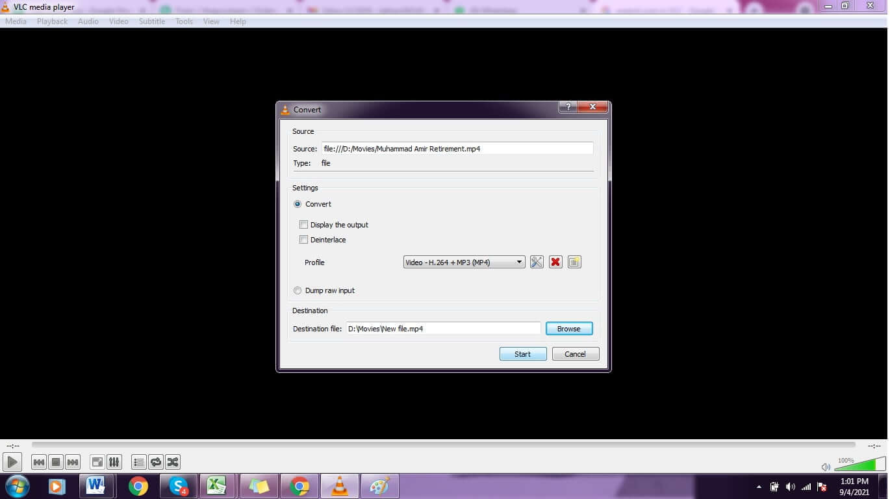890x499 pixels.
Task: Open system volume from tray speaker
Action: click(790, 487)
